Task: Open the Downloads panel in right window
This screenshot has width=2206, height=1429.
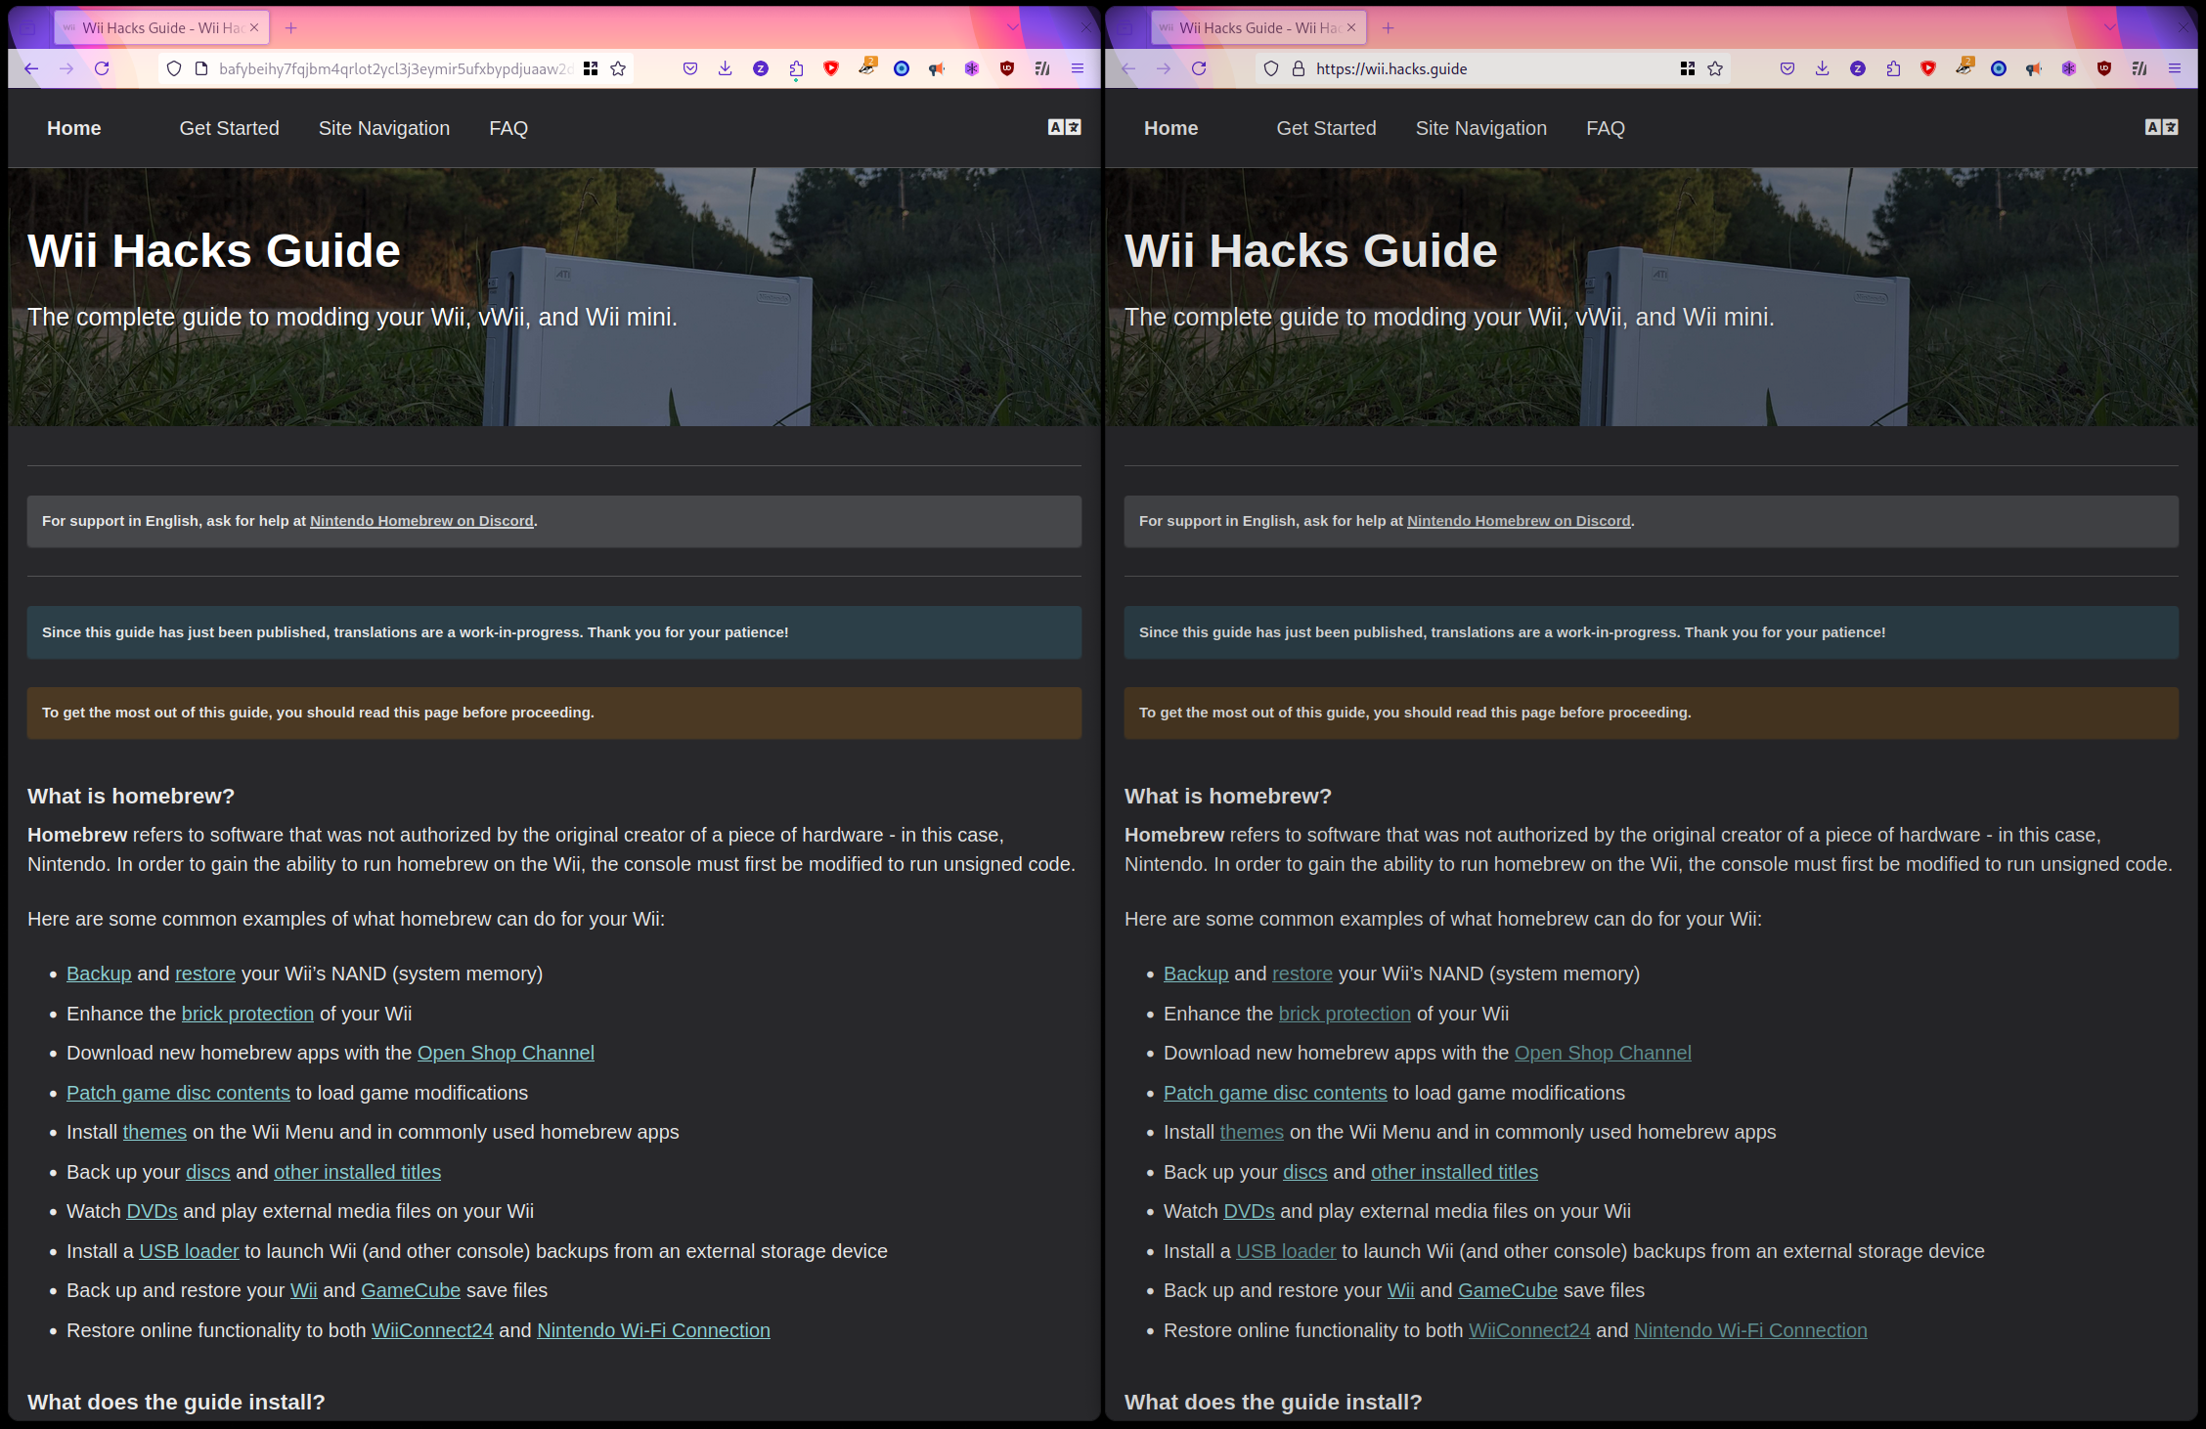Action: [1822, 68]
